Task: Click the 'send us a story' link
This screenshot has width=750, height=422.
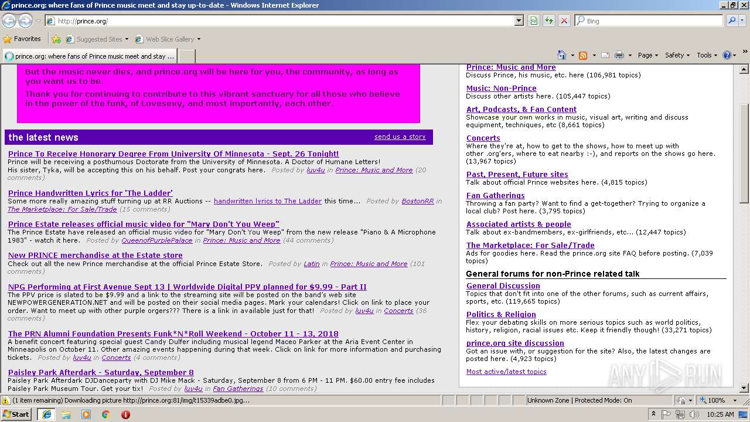Action: (x=400, y=137)
